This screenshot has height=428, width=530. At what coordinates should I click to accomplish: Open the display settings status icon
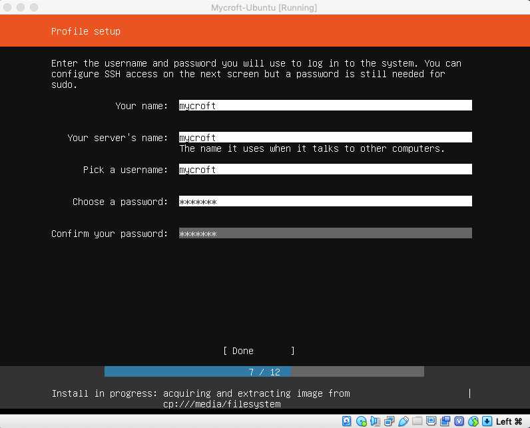[x=431, y=421]
